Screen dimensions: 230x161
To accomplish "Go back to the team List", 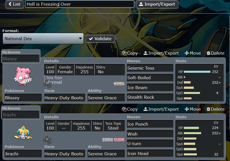I will [14, 4].
